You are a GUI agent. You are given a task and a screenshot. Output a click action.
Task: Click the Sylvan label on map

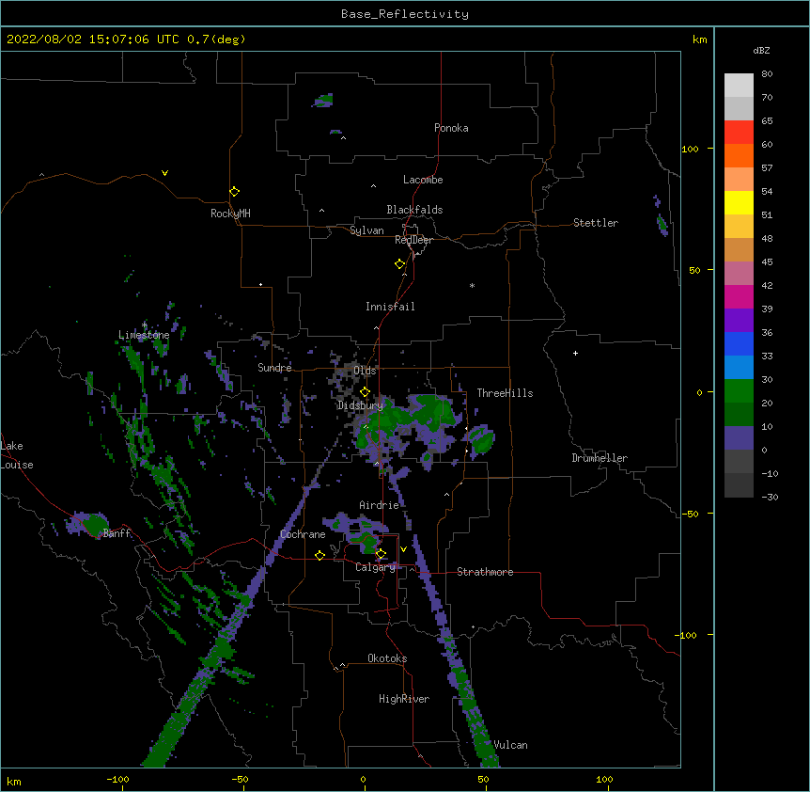point(366,230)
